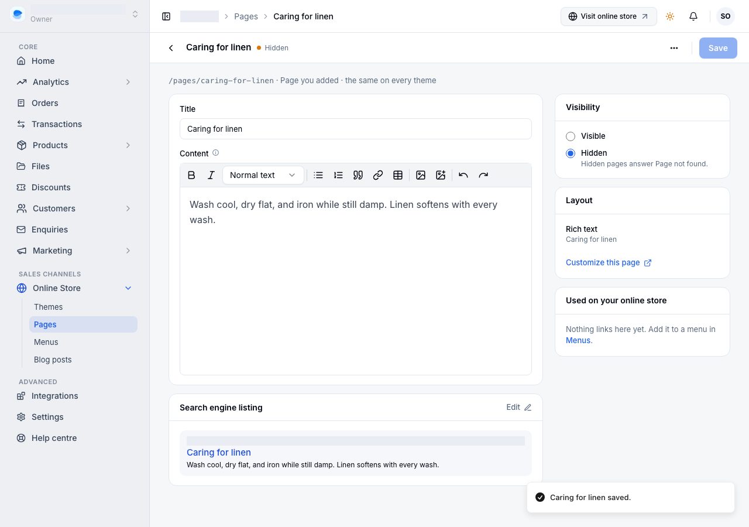Click inside the content text area

[356, 281]
